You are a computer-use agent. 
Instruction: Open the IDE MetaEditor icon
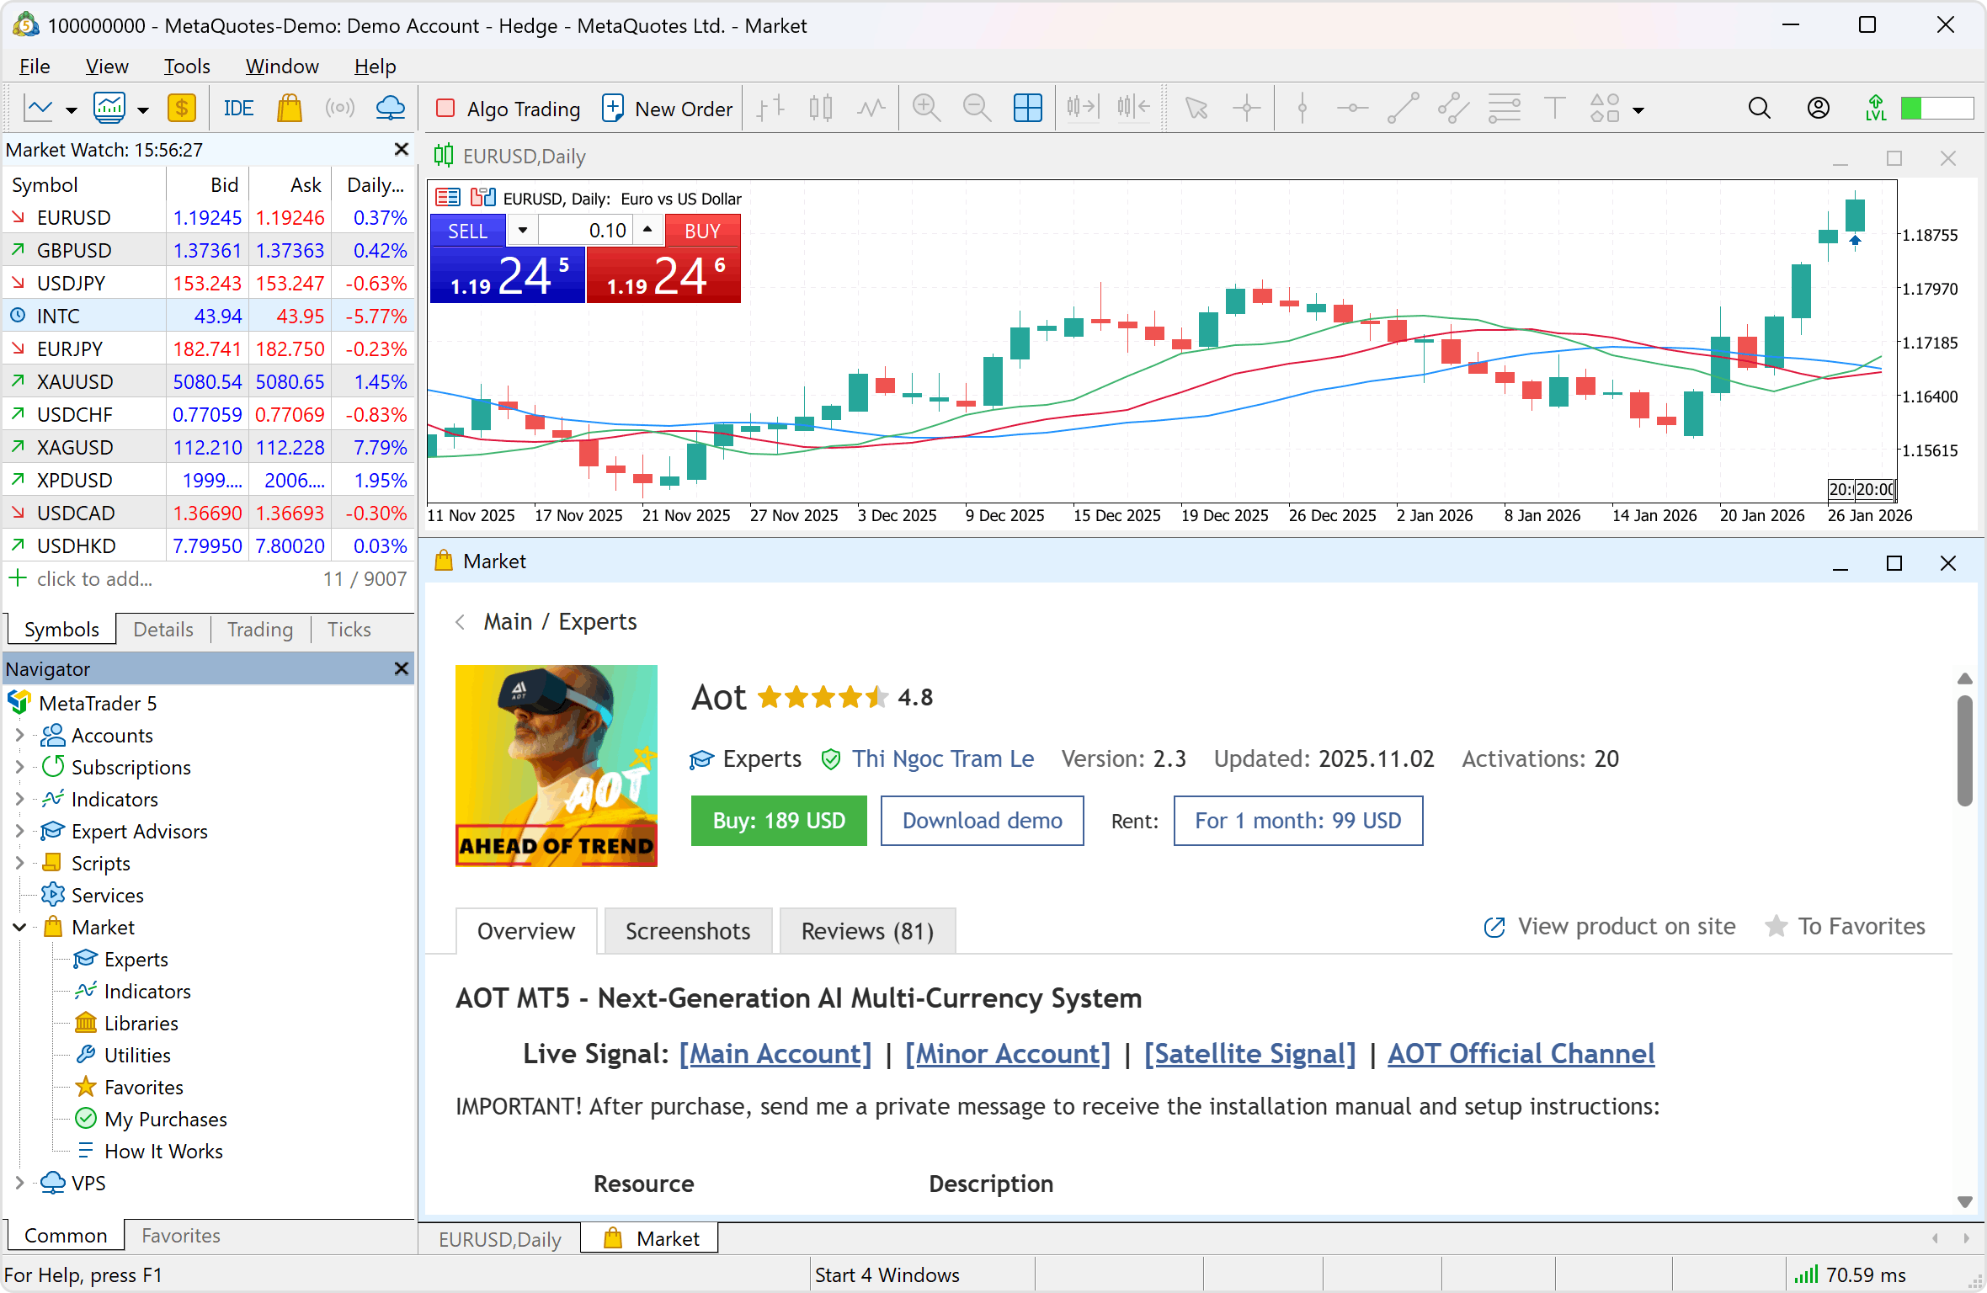tap(238, 109)
